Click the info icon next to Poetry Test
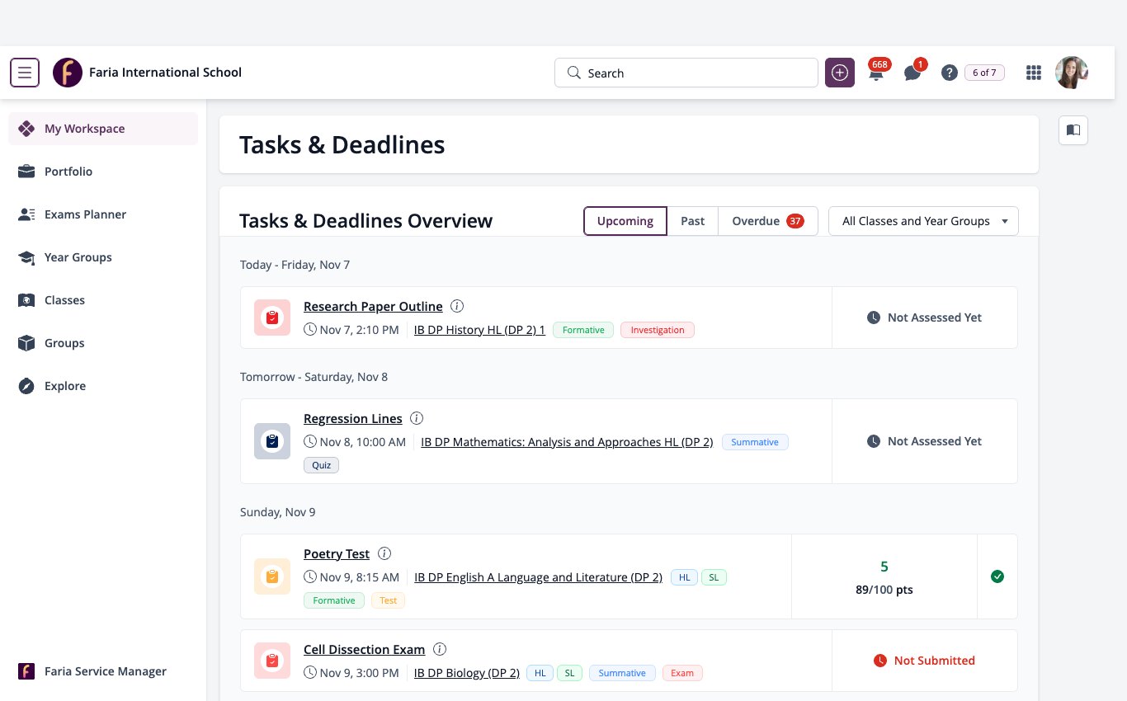The width and height of the screenshot is (1127, 701). tap(384, 553)
